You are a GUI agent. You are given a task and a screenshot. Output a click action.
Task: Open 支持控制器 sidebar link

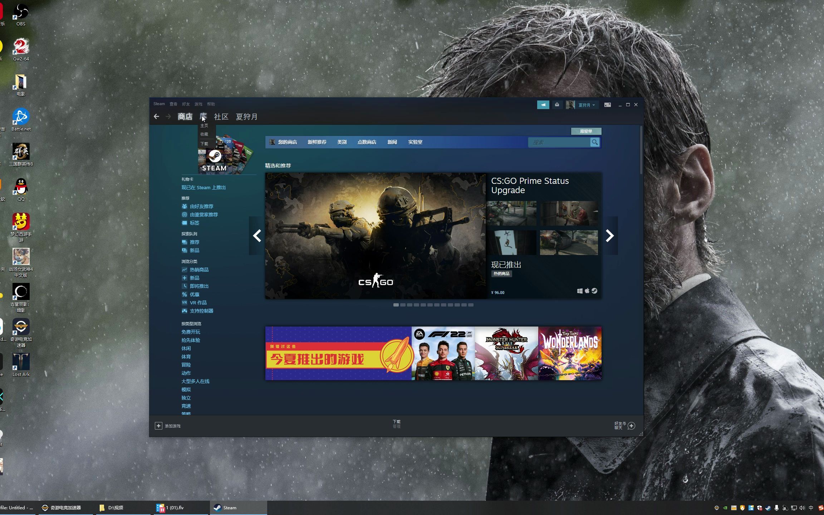click(201, 311)
